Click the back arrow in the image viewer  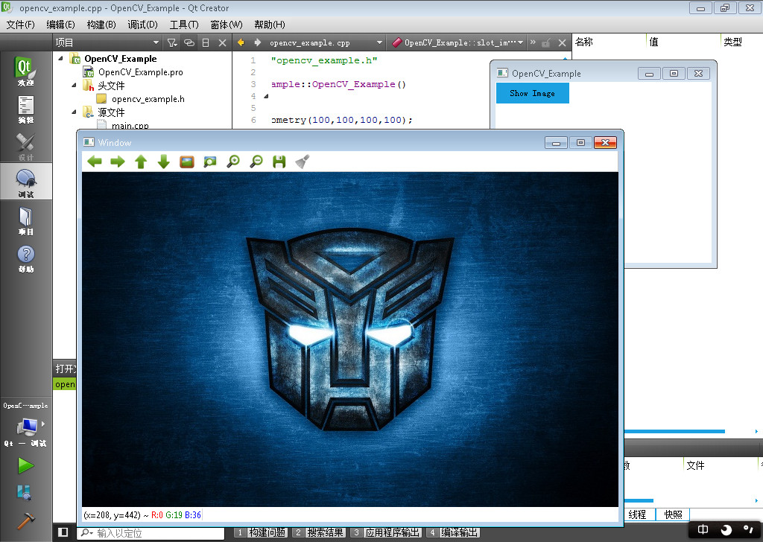pyautogui.click(x=95, y=162)
